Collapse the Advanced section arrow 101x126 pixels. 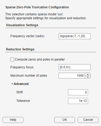coord(12,84)
